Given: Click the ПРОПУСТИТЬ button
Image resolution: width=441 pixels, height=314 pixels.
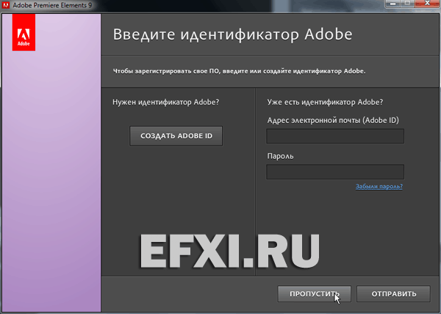Looking at the screenshot, I should tap(314, 294).
